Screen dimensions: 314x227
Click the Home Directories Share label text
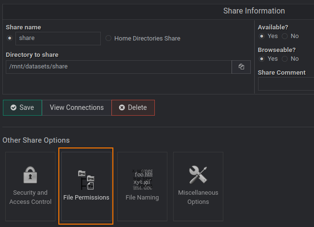[147, 39]
